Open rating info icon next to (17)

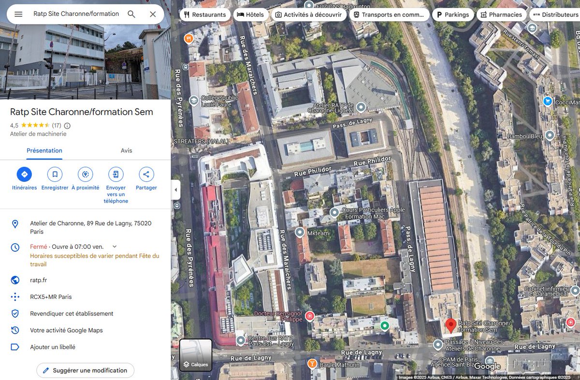pyautogui.click(x=67, y=126)
